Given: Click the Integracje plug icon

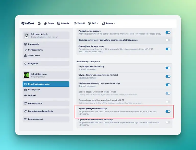Looking at the screenshot, I should tap(26, 64).
